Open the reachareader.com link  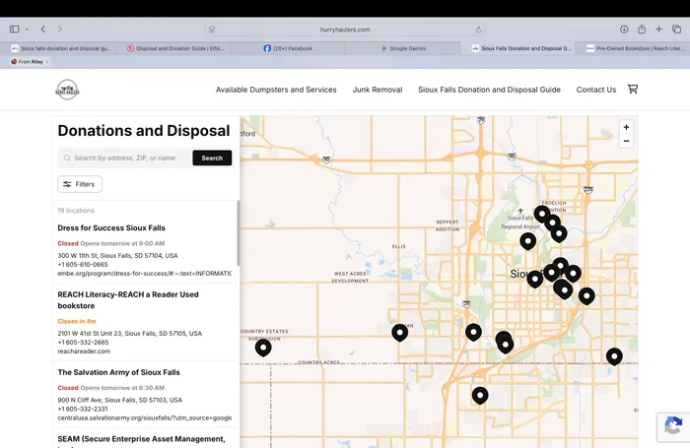(x=84, y=352)
